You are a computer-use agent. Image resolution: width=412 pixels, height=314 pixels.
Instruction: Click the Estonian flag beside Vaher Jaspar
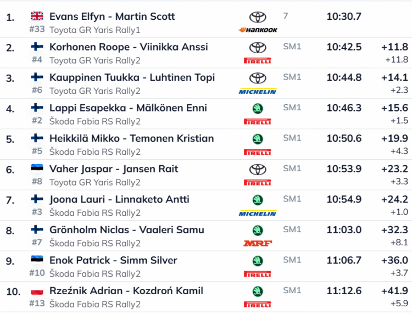coord(37,169)
